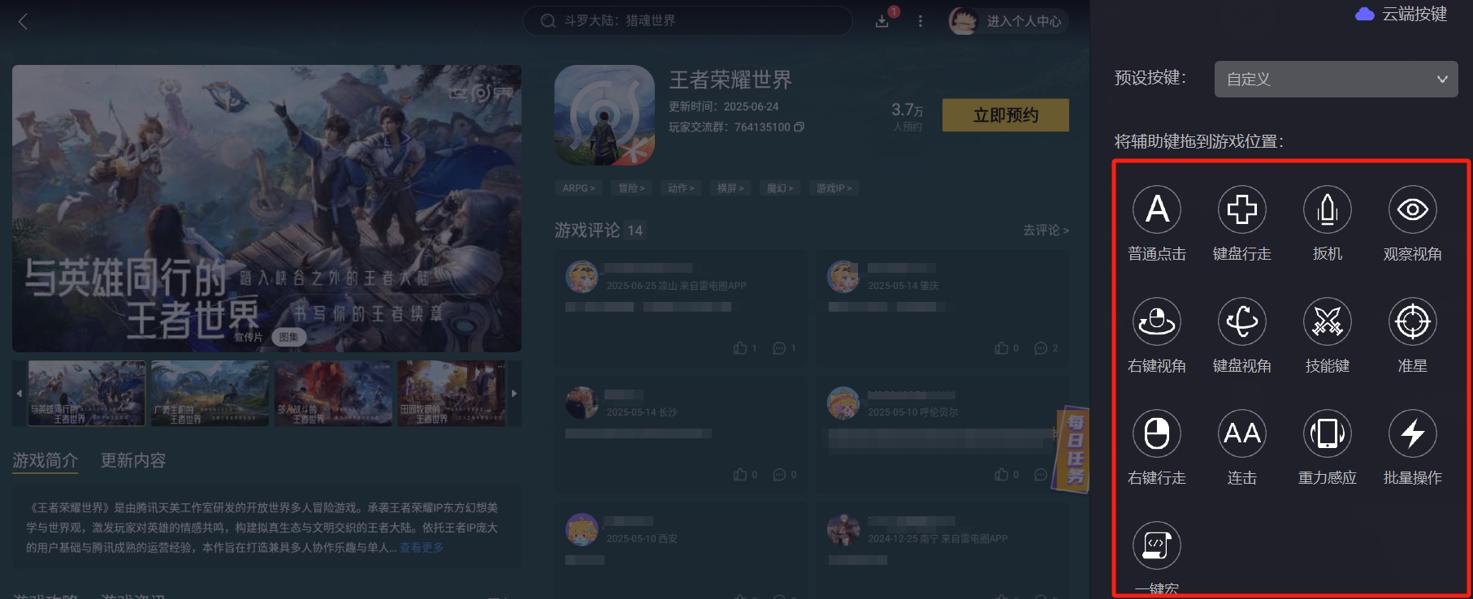Follow the 去评论 link
Viewport: 1473px width, 599px height.
pyautogui.click(x=1046, y=231)
